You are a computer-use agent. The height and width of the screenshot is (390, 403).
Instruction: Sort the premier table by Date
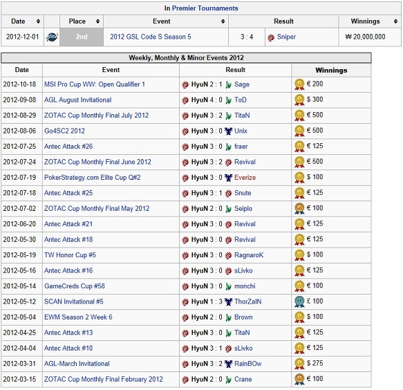tap(38, 21)
